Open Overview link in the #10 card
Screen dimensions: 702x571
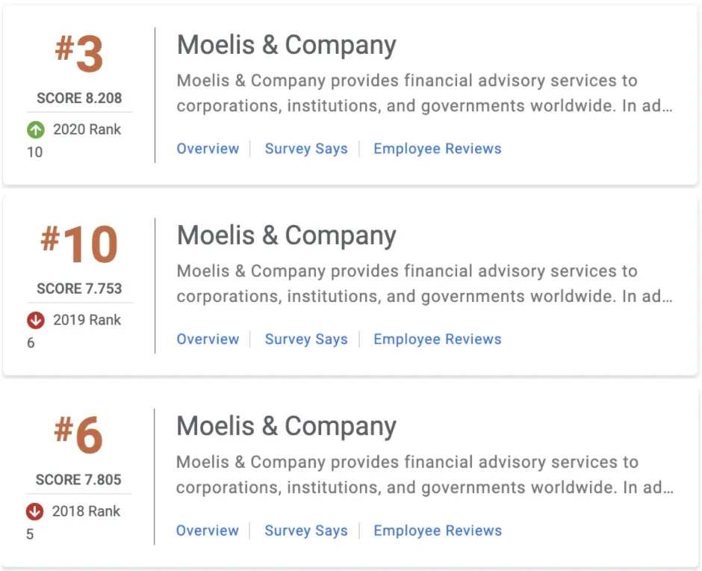[x=208, y=339]
